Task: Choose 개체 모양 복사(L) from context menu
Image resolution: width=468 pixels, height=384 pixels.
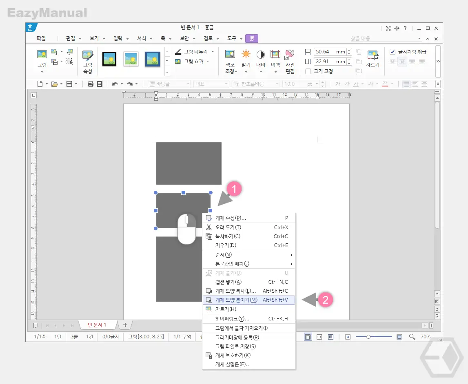Action: point(249,291)
